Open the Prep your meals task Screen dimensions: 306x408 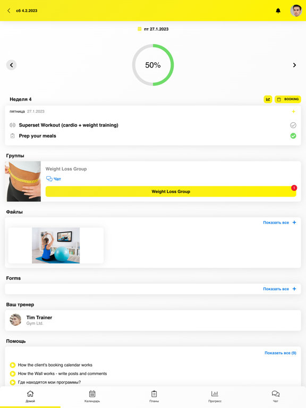pos(38,136)
